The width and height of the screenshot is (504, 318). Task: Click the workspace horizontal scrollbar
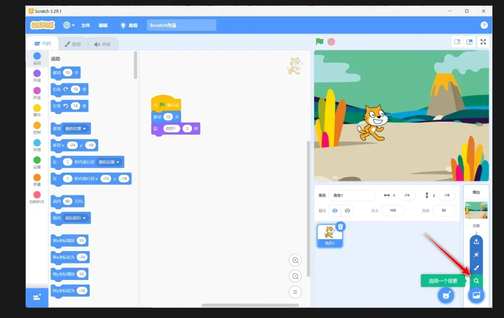(x=250, y=305)
